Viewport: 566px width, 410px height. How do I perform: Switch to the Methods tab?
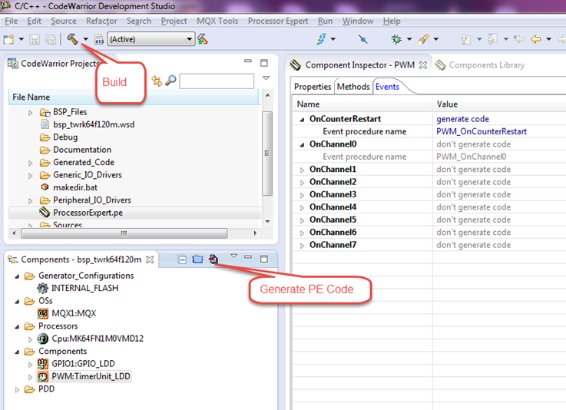353,87
